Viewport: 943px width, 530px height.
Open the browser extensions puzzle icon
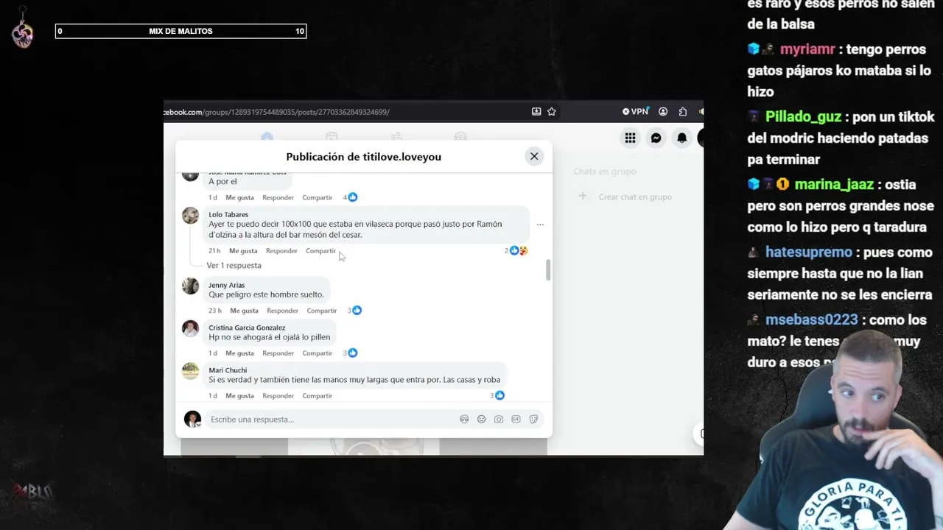[683, 112]
